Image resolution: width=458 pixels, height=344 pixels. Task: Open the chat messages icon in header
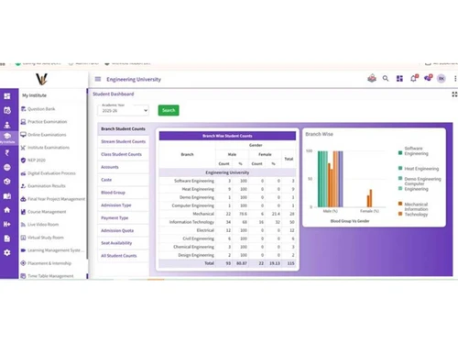[428, 78]
